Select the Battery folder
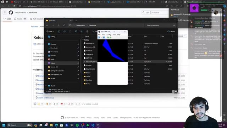227x128 pixels. click(88, 73)
